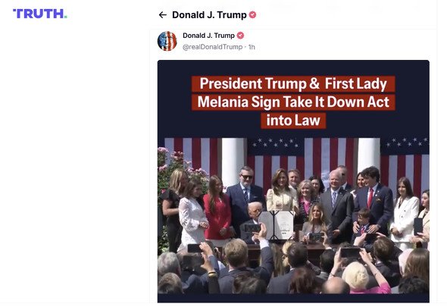Click the verified badge beside the post author name
The image size is (447, 307).
[x=240, y=36]
